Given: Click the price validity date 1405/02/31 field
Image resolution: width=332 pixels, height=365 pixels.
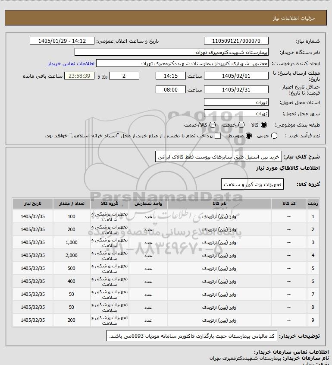Looking at the screenshot, I should [236, 89].
